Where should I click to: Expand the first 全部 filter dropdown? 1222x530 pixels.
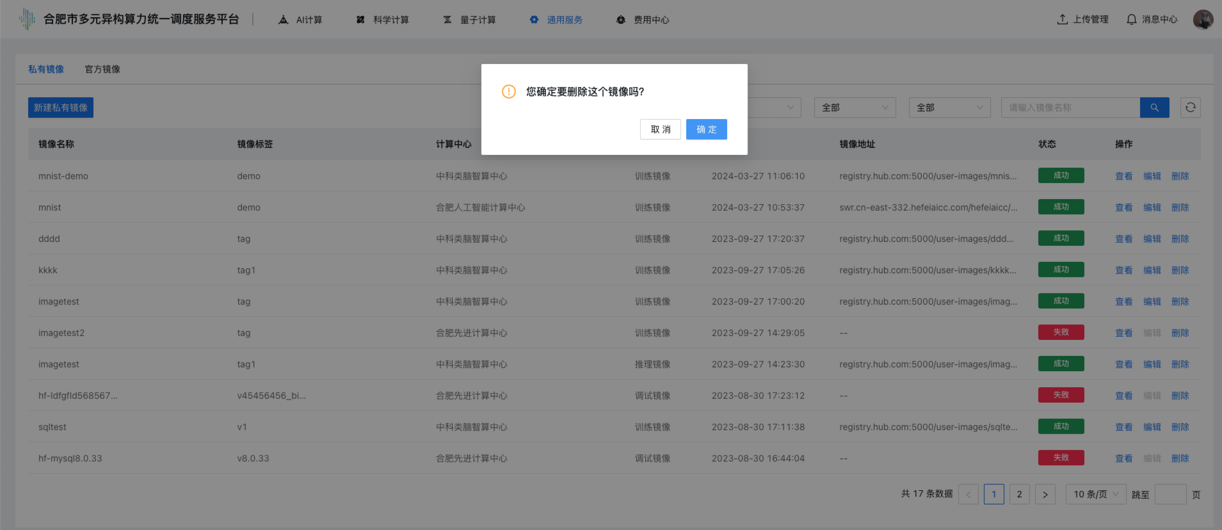855,108
